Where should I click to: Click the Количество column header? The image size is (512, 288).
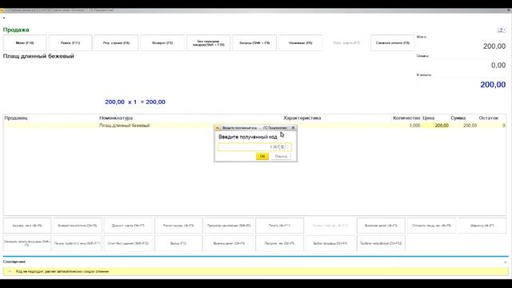coord(406,118)
